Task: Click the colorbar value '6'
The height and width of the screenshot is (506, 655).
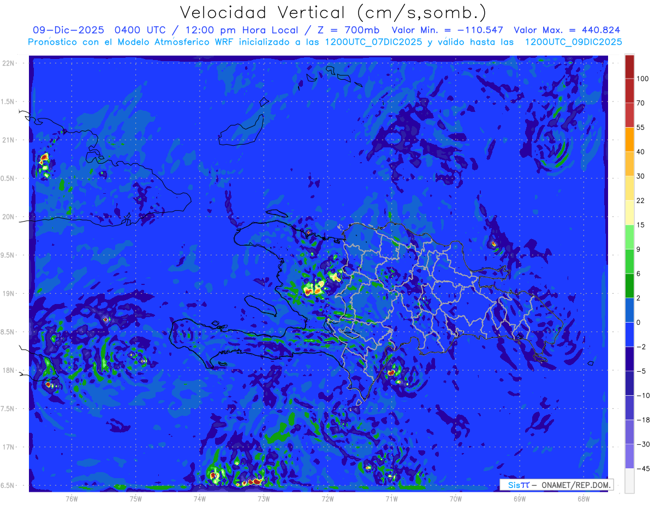Action: click(639, 273)
